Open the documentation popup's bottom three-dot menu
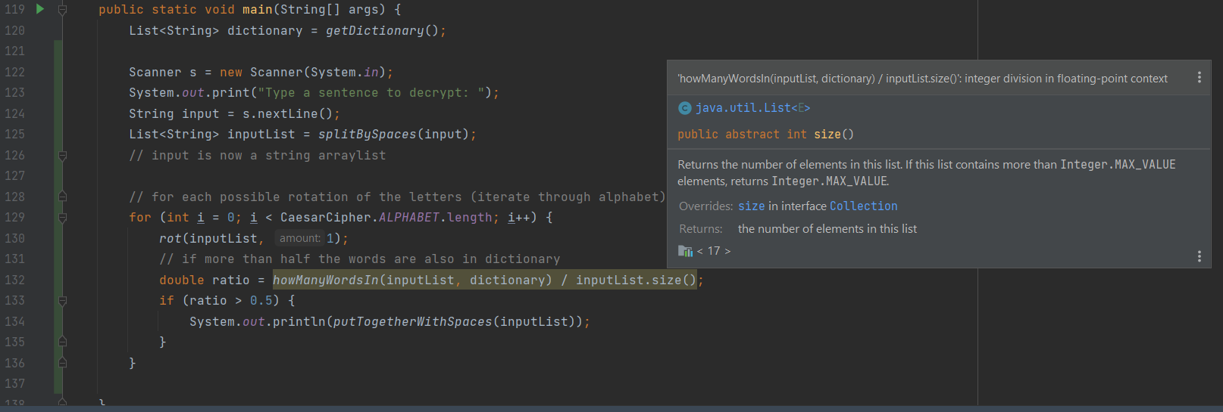 [x=1199, y=256]
